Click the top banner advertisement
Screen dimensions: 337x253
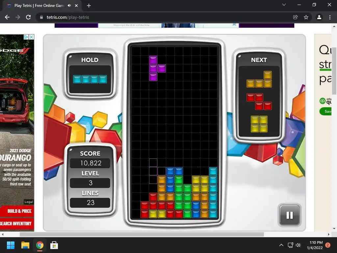point(174,25)
